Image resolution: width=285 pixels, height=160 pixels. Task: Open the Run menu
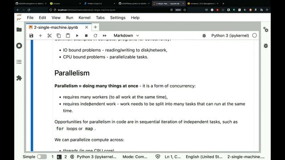click(x=69, y=18)
